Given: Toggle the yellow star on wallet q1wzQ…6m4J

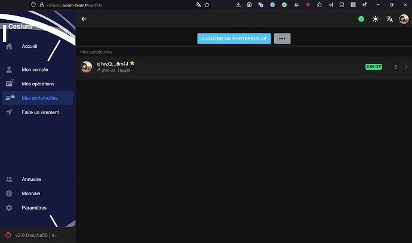Looking at the screenshot, I should (133, 63).
